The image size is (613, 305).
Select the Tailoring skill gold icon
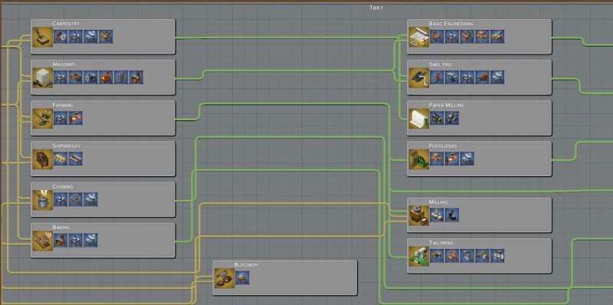tap(419, 256)
